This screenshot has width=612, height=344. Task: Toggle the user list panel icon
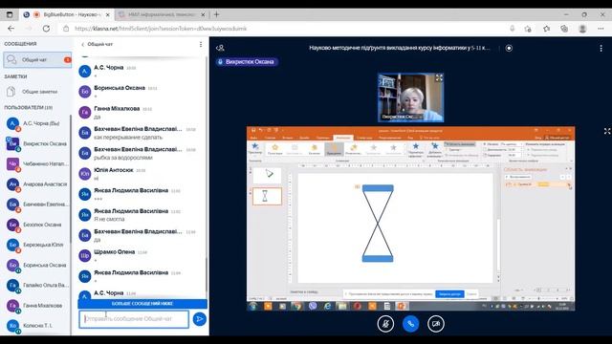[220, 48]
